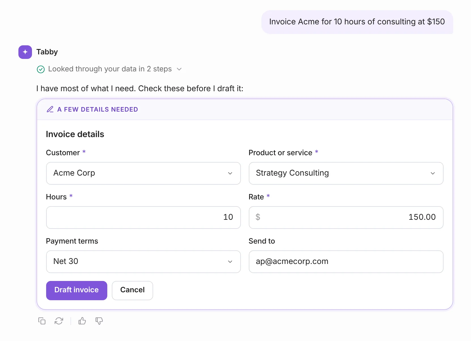Screen dimensions: 471x341
Task: Open the Customer dropdown showing Acme Corp
Action: tap(144, 173)
